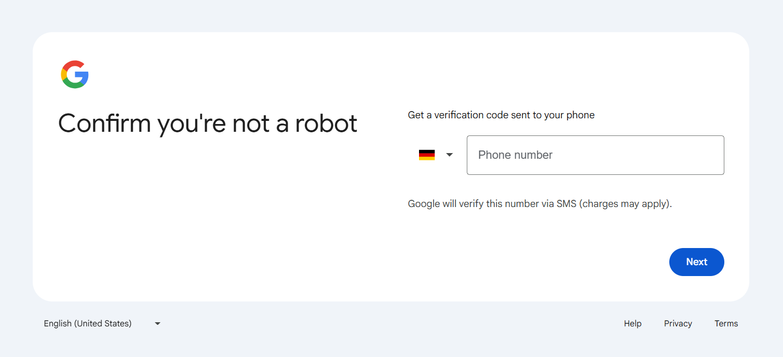Click the empty right end of phone field
The image size is (783, 357).
[696, 155]
